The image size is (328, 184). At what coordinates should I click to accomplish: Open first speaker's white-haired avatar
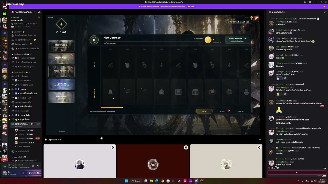(x=79, y=164)
